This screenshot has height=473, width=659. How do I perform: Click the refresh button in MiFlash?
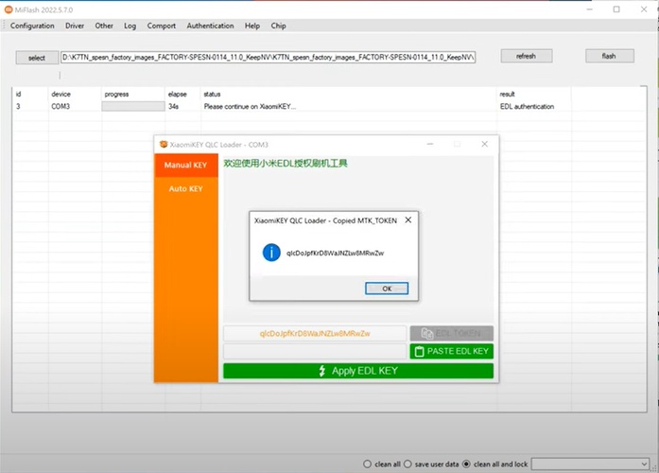pos(527,56)
